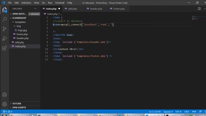Viewport: 206px width, 116px height.
Task: Open the Run menu
Action: 50,3
